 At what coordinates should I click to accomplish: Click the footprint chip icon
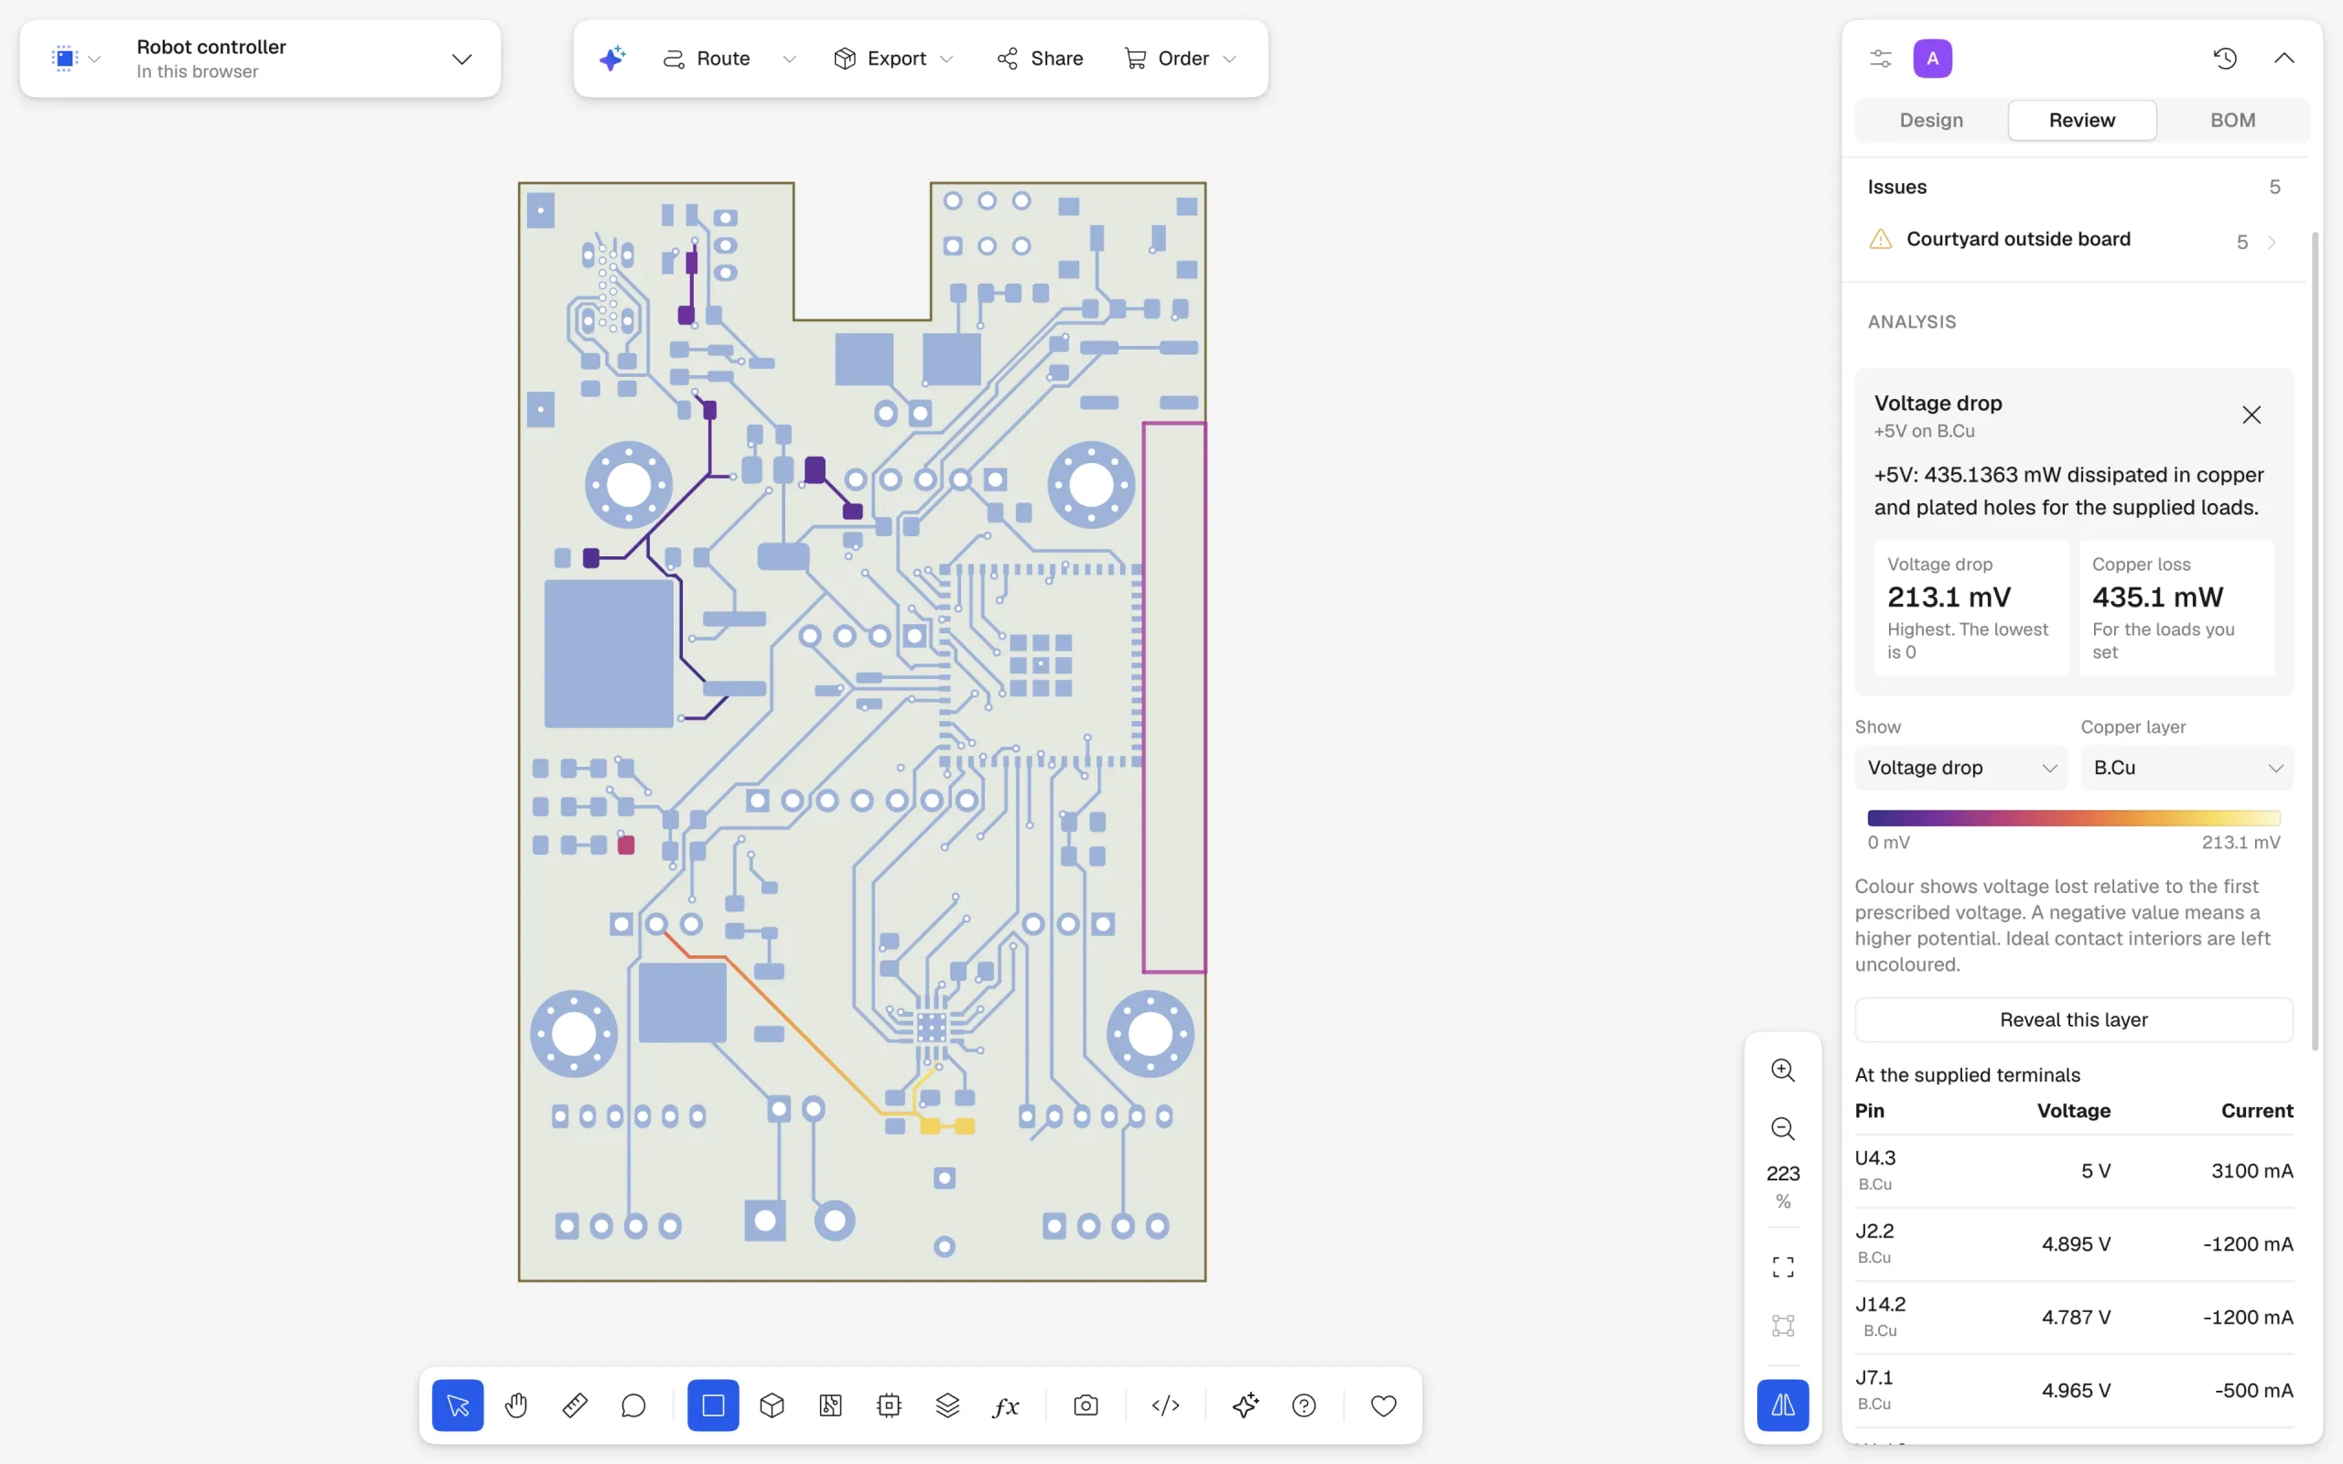pyautogui.click(x=889, y=1405)
